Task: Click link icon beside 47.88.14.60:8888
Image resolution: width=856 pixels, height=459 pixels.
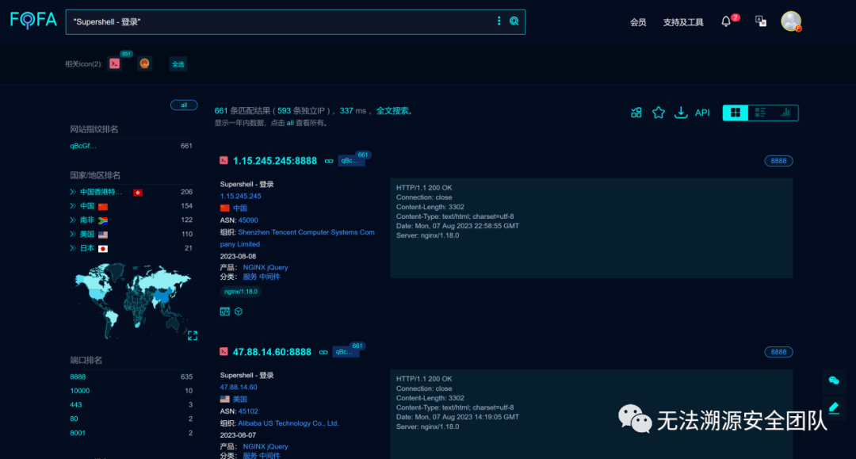Action: click(x=323, y=352)
